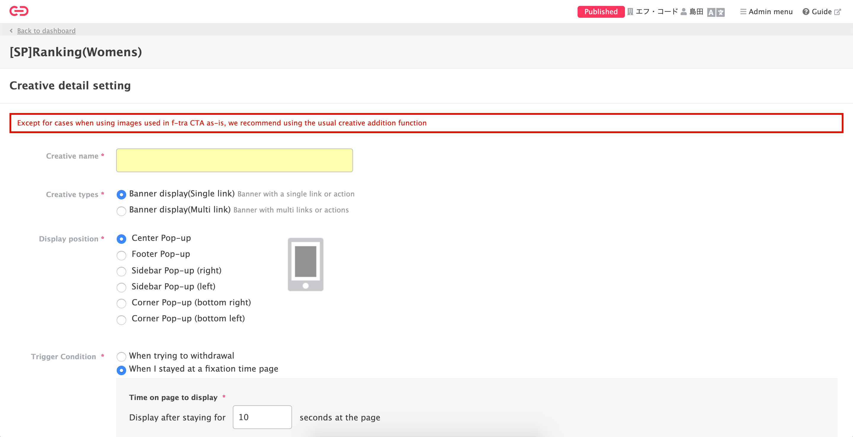Click the user profile icon next to 島田
Viewport: 853px width, 437px height.
point(684,12)
